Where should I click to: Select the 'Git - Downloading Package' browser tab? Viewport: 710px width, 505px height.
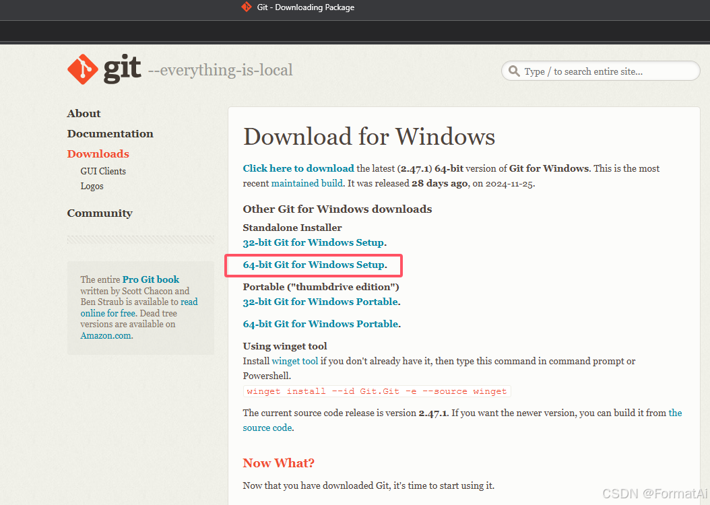[x=298, y=7]
